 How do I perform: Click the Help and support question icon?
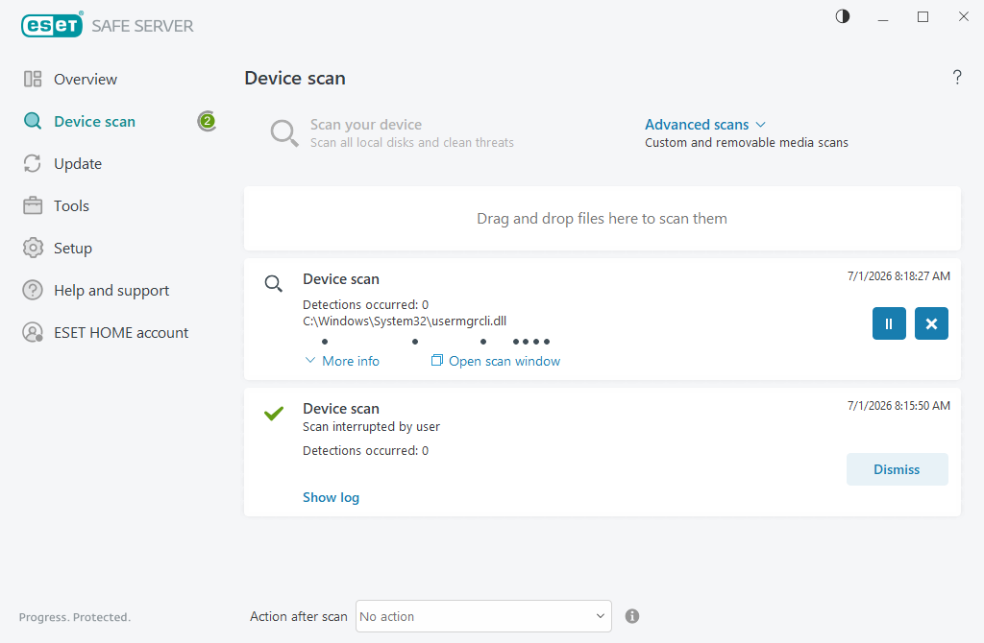(33, 290)
